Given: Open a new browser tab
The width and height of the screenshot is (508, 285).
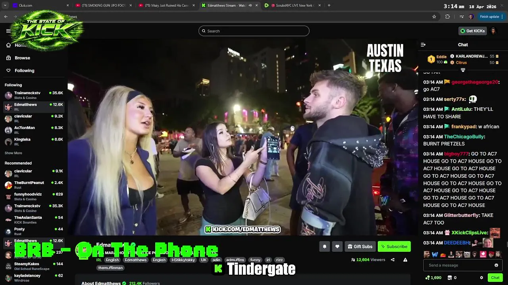Looking at the screenshot, I should tap(329, 6).
